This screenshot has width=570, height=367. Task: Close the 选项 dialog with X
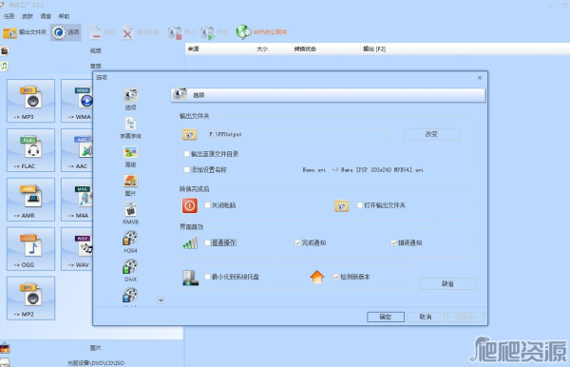point(480,78)
